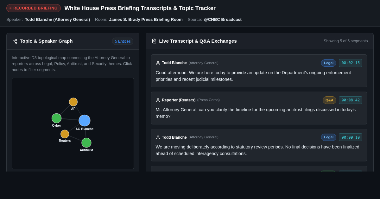Click the Legal tag on the 00:02:15 segment
This screenshot has width=380, height=199.
[329, 63]
